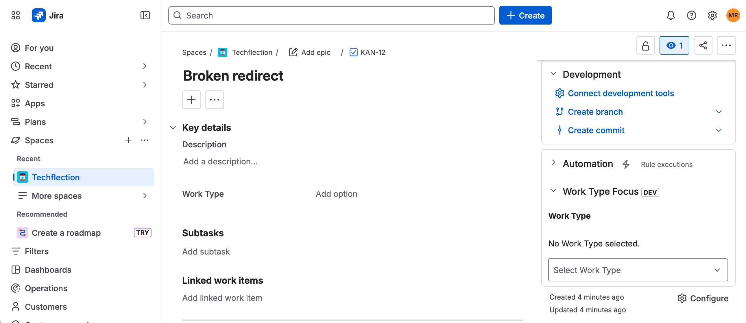Click the Broken redirect title

tap(233, 76)
